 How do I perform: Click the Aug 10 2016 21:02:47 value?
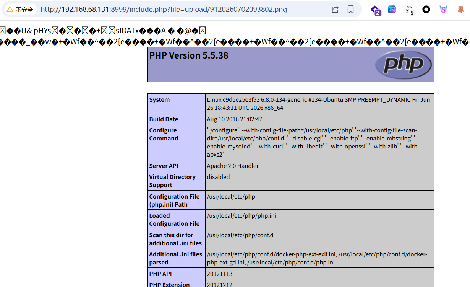235,119
